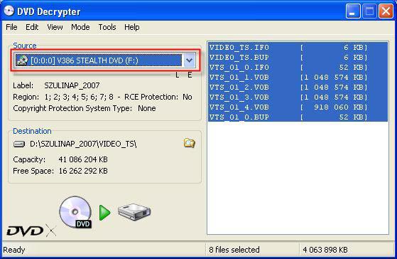Select VTS_01_4.VOB in file list
The height and width of the screenshot is (259, 397).
tap(298, 107)
